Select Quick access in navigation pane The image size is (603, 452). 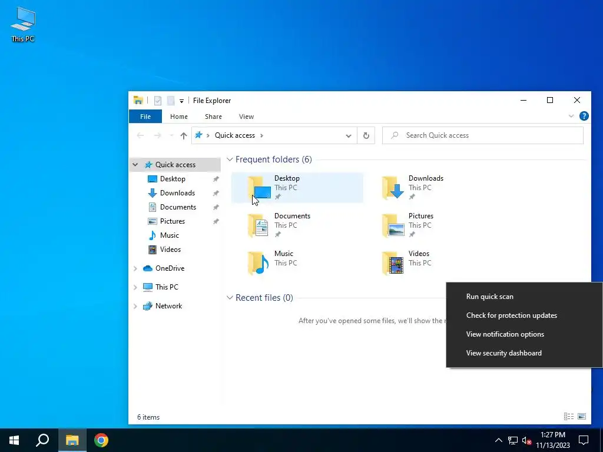pyautogui.click(x=175, y=165)
